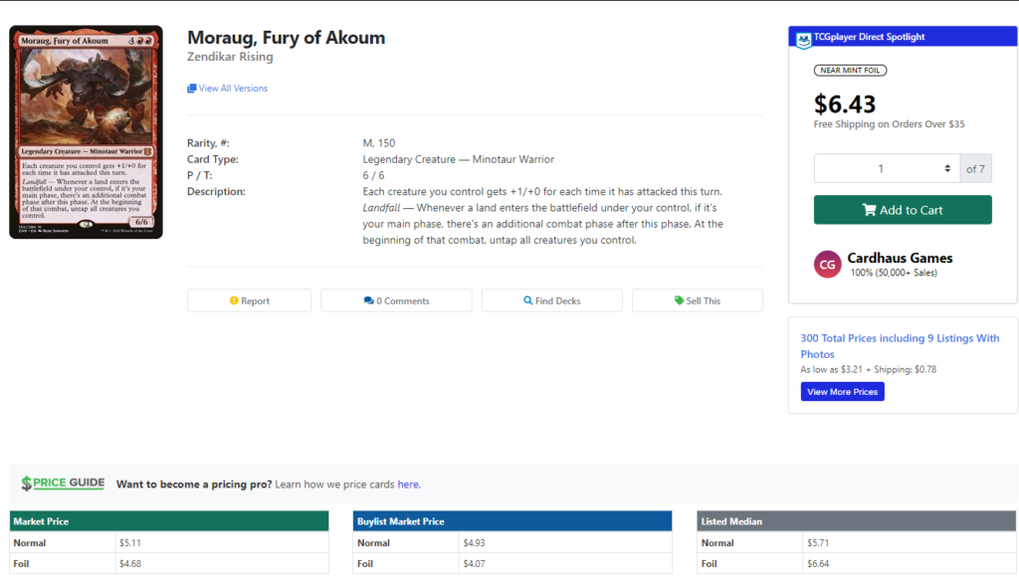The width and height of the screenshot is (1019, 577).
Task: Follow the 'here' pricing link
Action: pos(408,484)
